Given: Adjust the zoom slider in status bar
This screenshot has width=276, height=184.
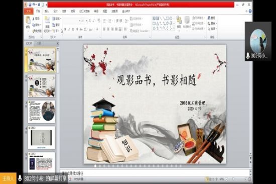Looking at the screenshot, I should click(233, 179).
